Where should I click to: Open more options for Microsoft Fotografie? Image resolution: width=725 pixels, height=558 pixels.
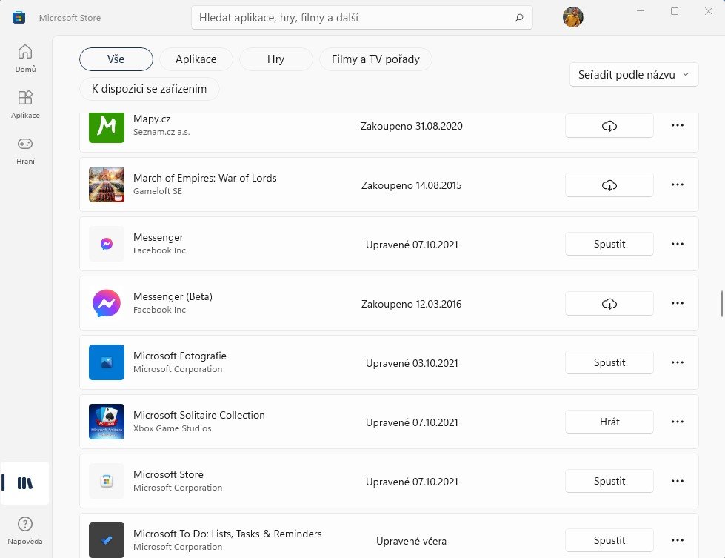[x=678, y=362]
